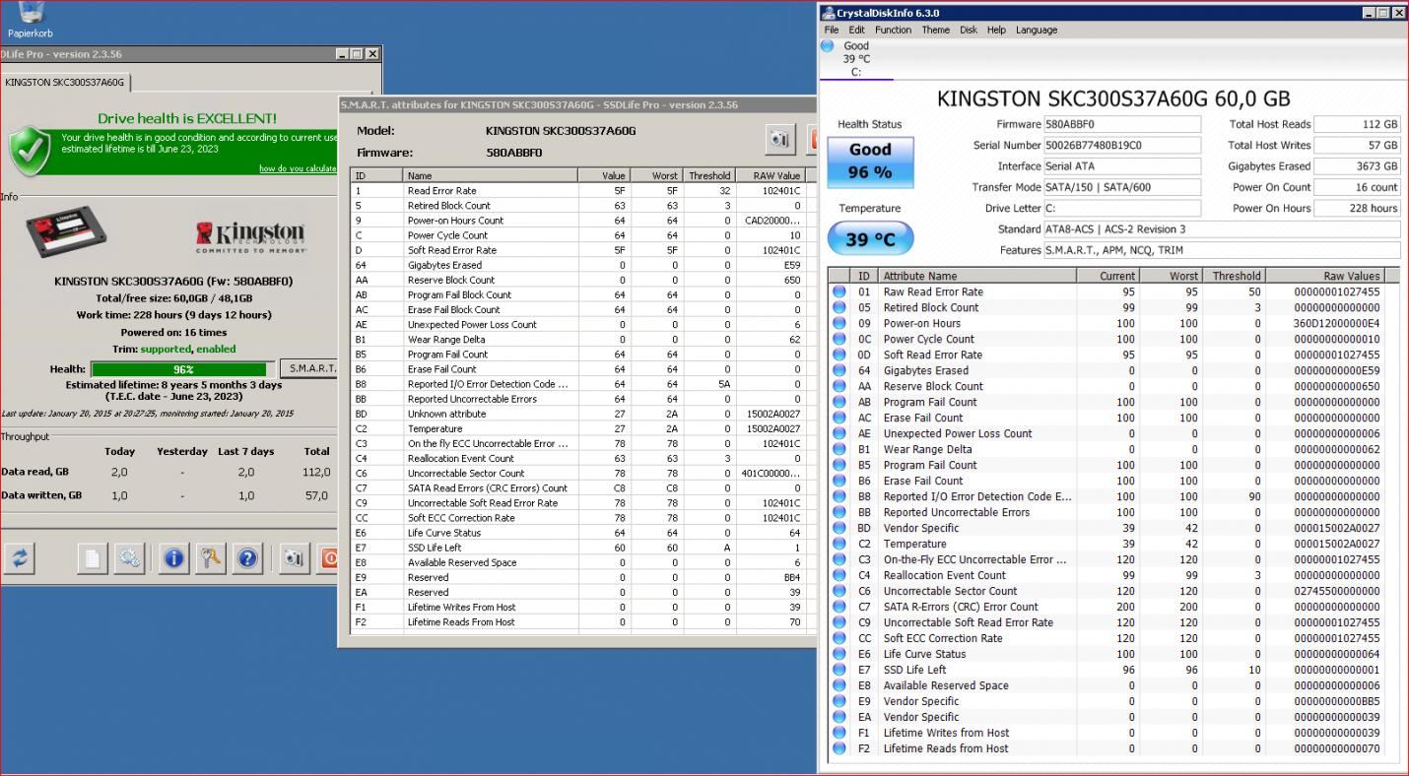Screen dimensions: 1409x776
Task: Select 'Soft ECC Correction Rate' row in SSDLife table
Action: coord(579,518)
